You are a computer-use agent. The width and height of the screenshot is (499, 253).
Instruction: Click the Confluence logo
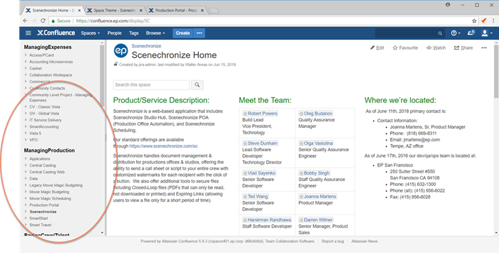point(56,33)
